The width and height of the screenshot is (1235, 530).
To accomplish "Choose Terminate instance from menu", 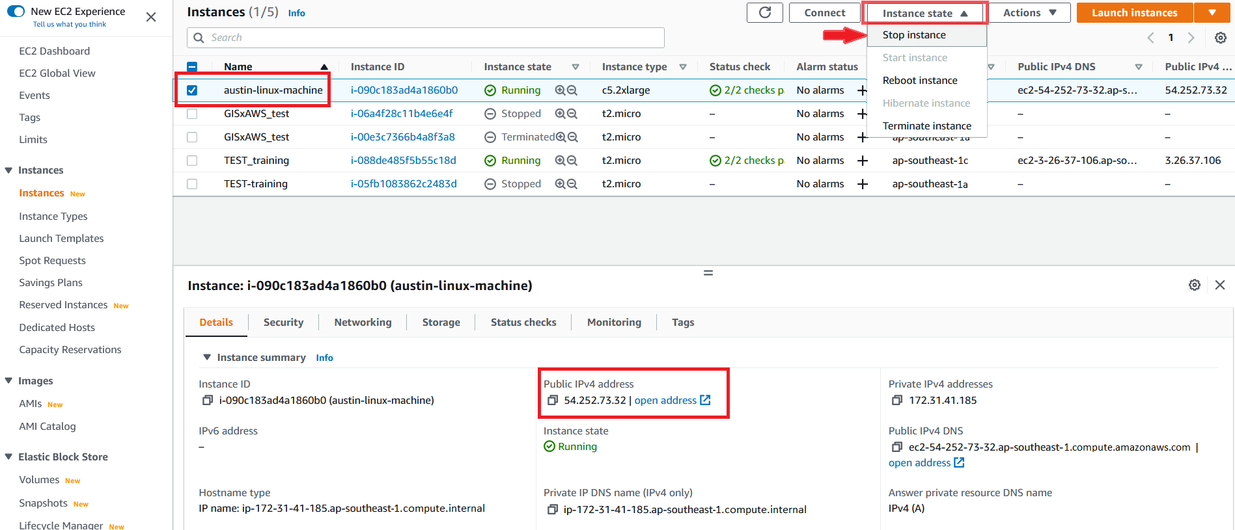I will (927, 126).
